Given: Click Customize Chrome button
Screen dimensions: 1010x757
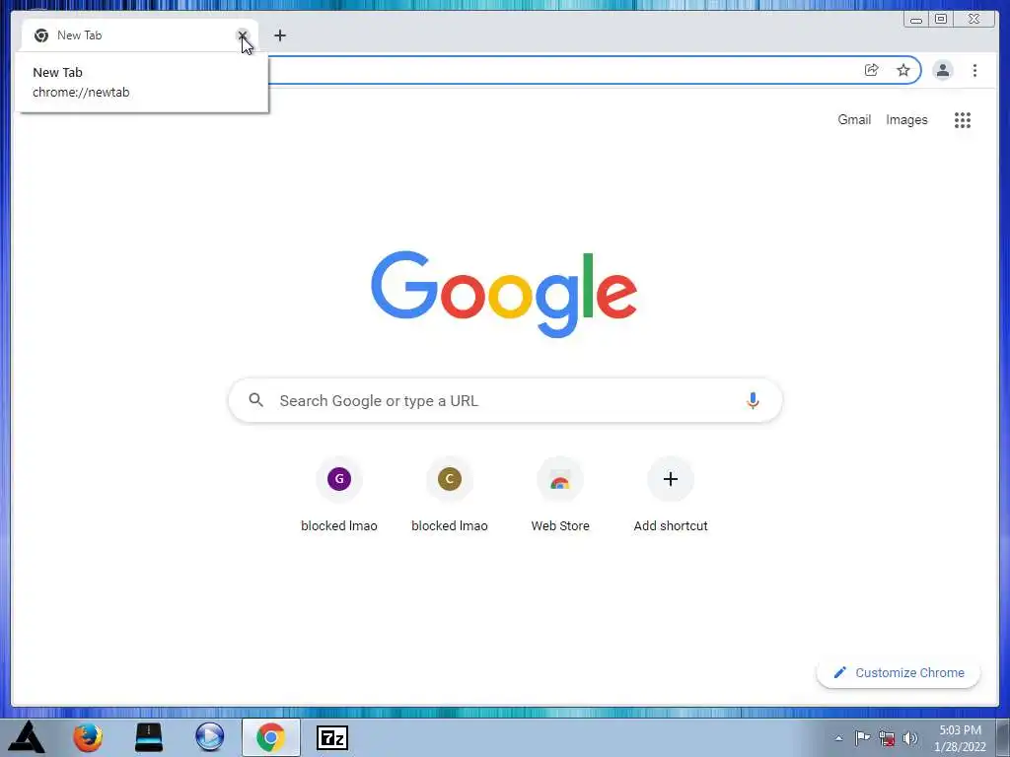Looking at the screenshot, I should click(899, 672).
